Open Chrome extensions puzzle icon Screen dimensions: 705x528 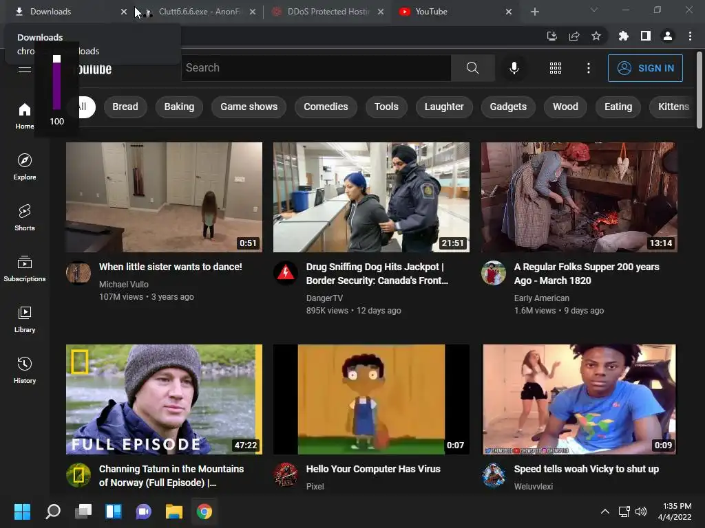624,36
